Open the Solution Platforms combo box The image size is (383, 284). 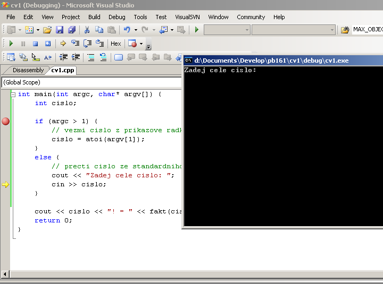point(294,30)
